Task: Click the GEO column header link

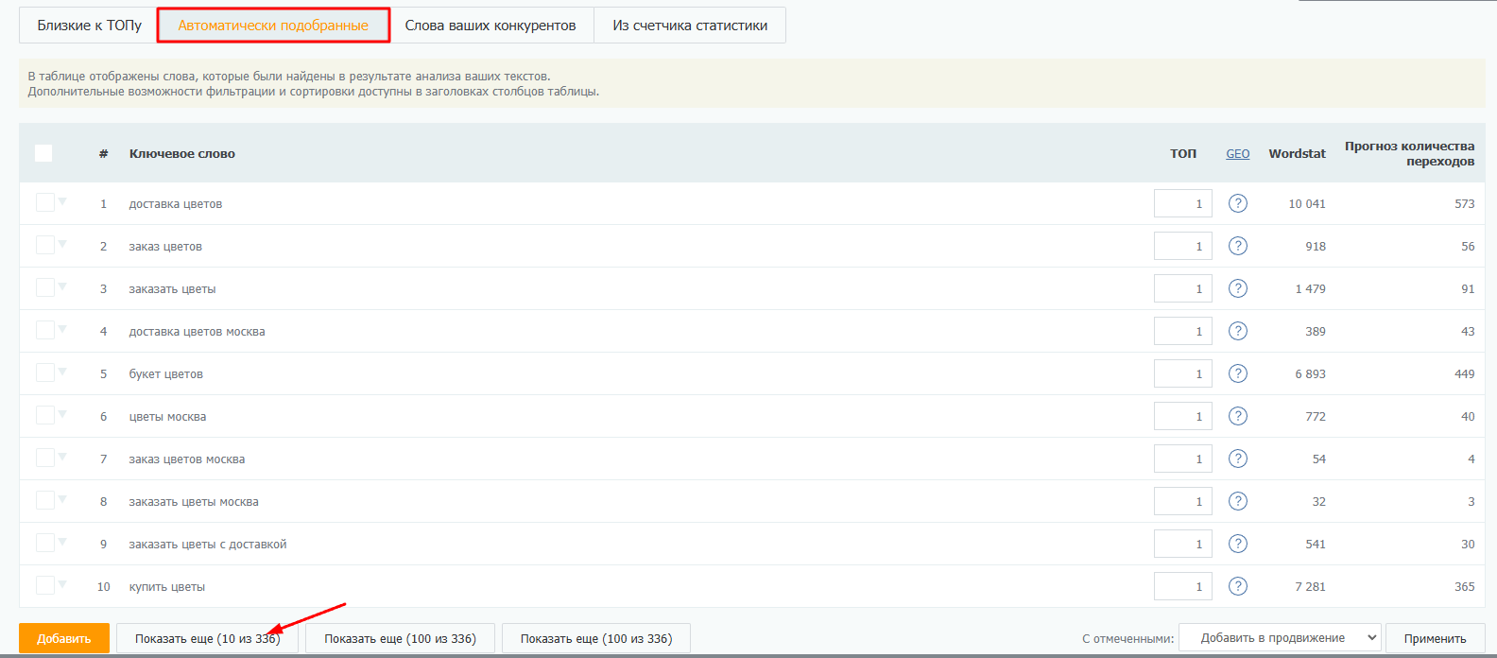Action: point(1237,153)
